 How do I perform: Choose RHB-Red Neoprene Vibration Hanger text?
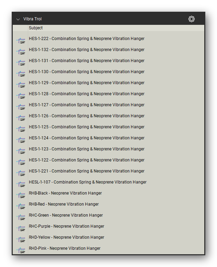pyautogui.click(x=64, y=204)
